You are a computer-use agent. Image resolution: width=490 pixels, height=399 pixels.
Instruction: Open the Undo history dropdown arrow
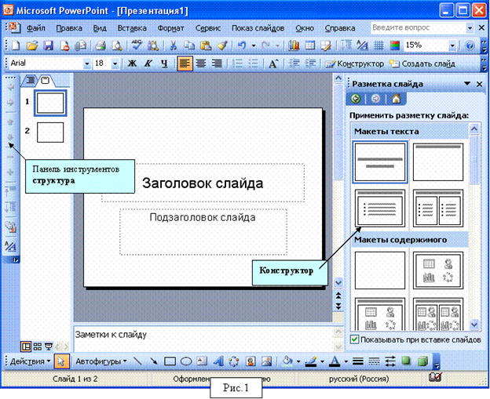pos(254,46)
